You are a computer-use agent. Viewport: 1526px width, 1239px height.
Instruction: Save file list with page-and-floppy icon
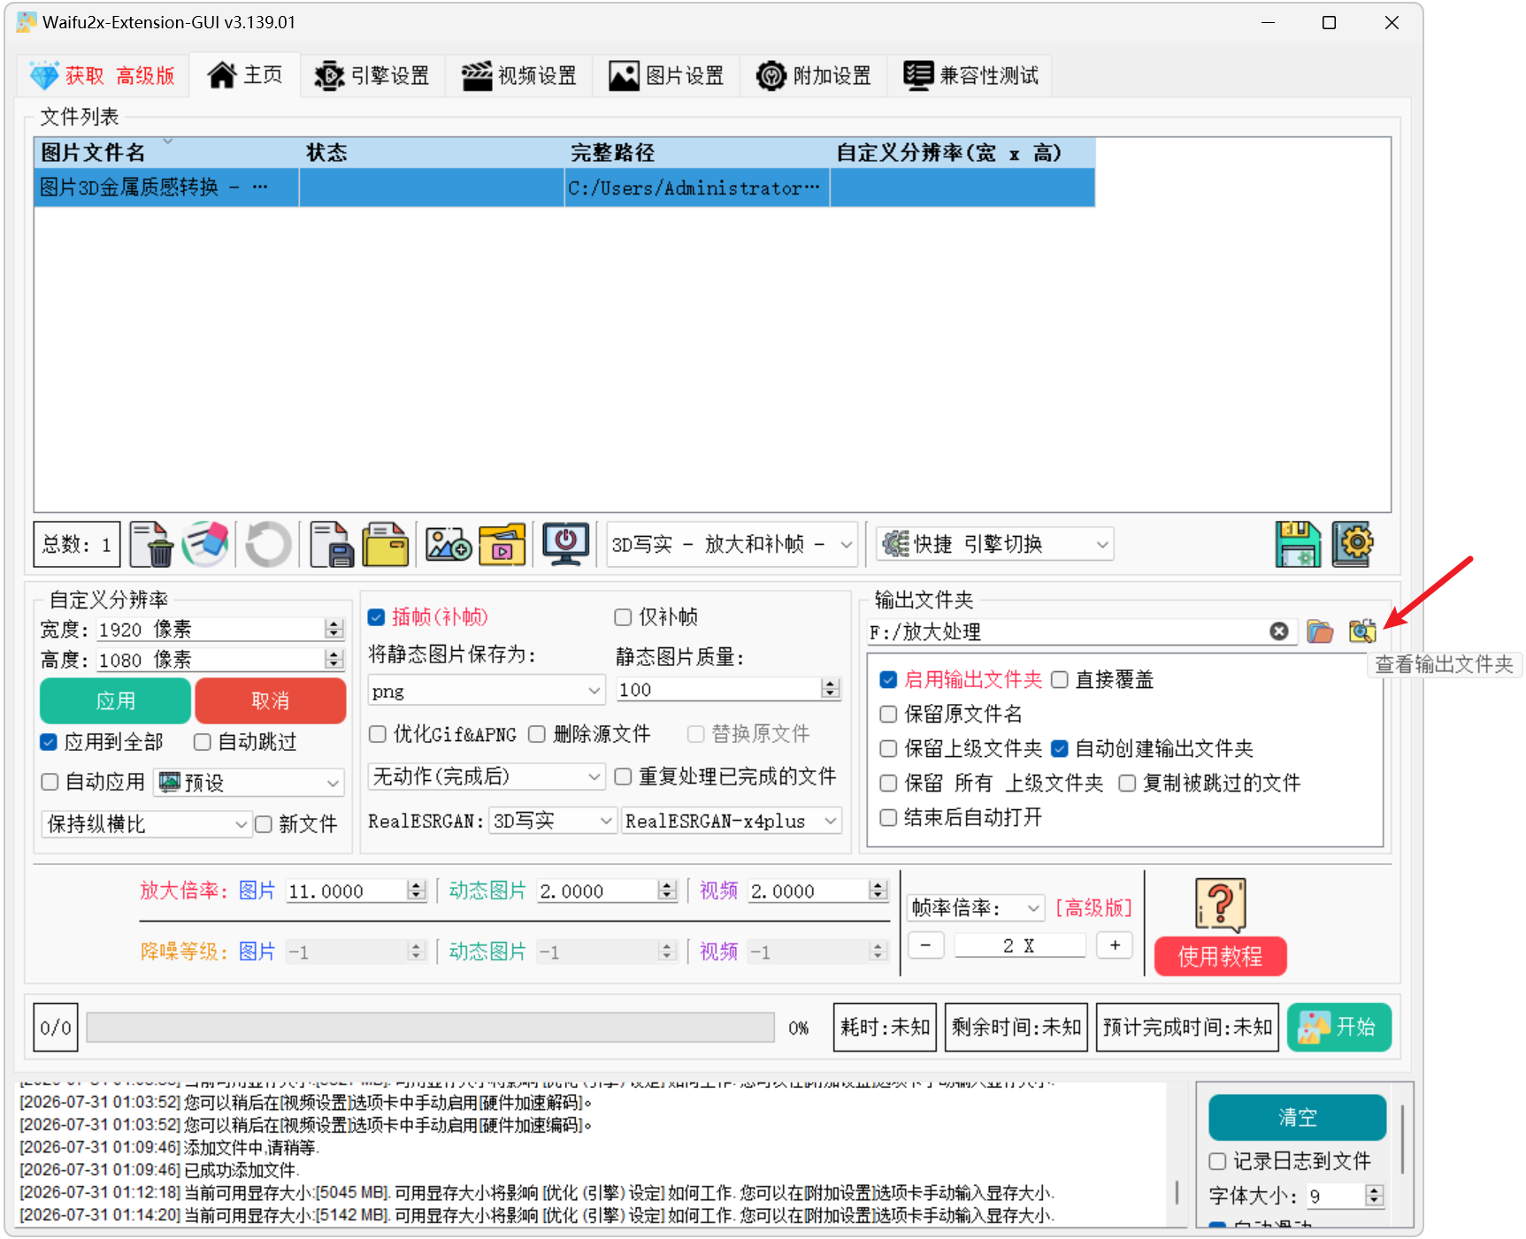[x=332, y=544]
